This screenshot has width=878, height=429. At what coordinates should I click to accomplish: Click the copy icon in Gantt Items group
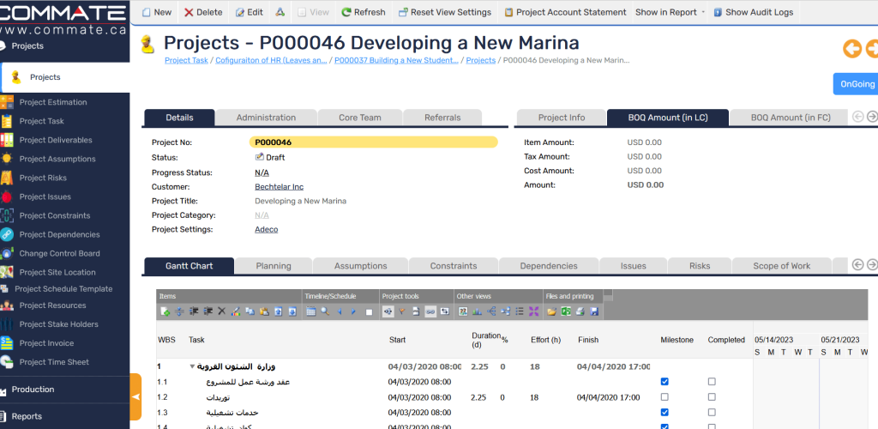[x=250, y=311]
